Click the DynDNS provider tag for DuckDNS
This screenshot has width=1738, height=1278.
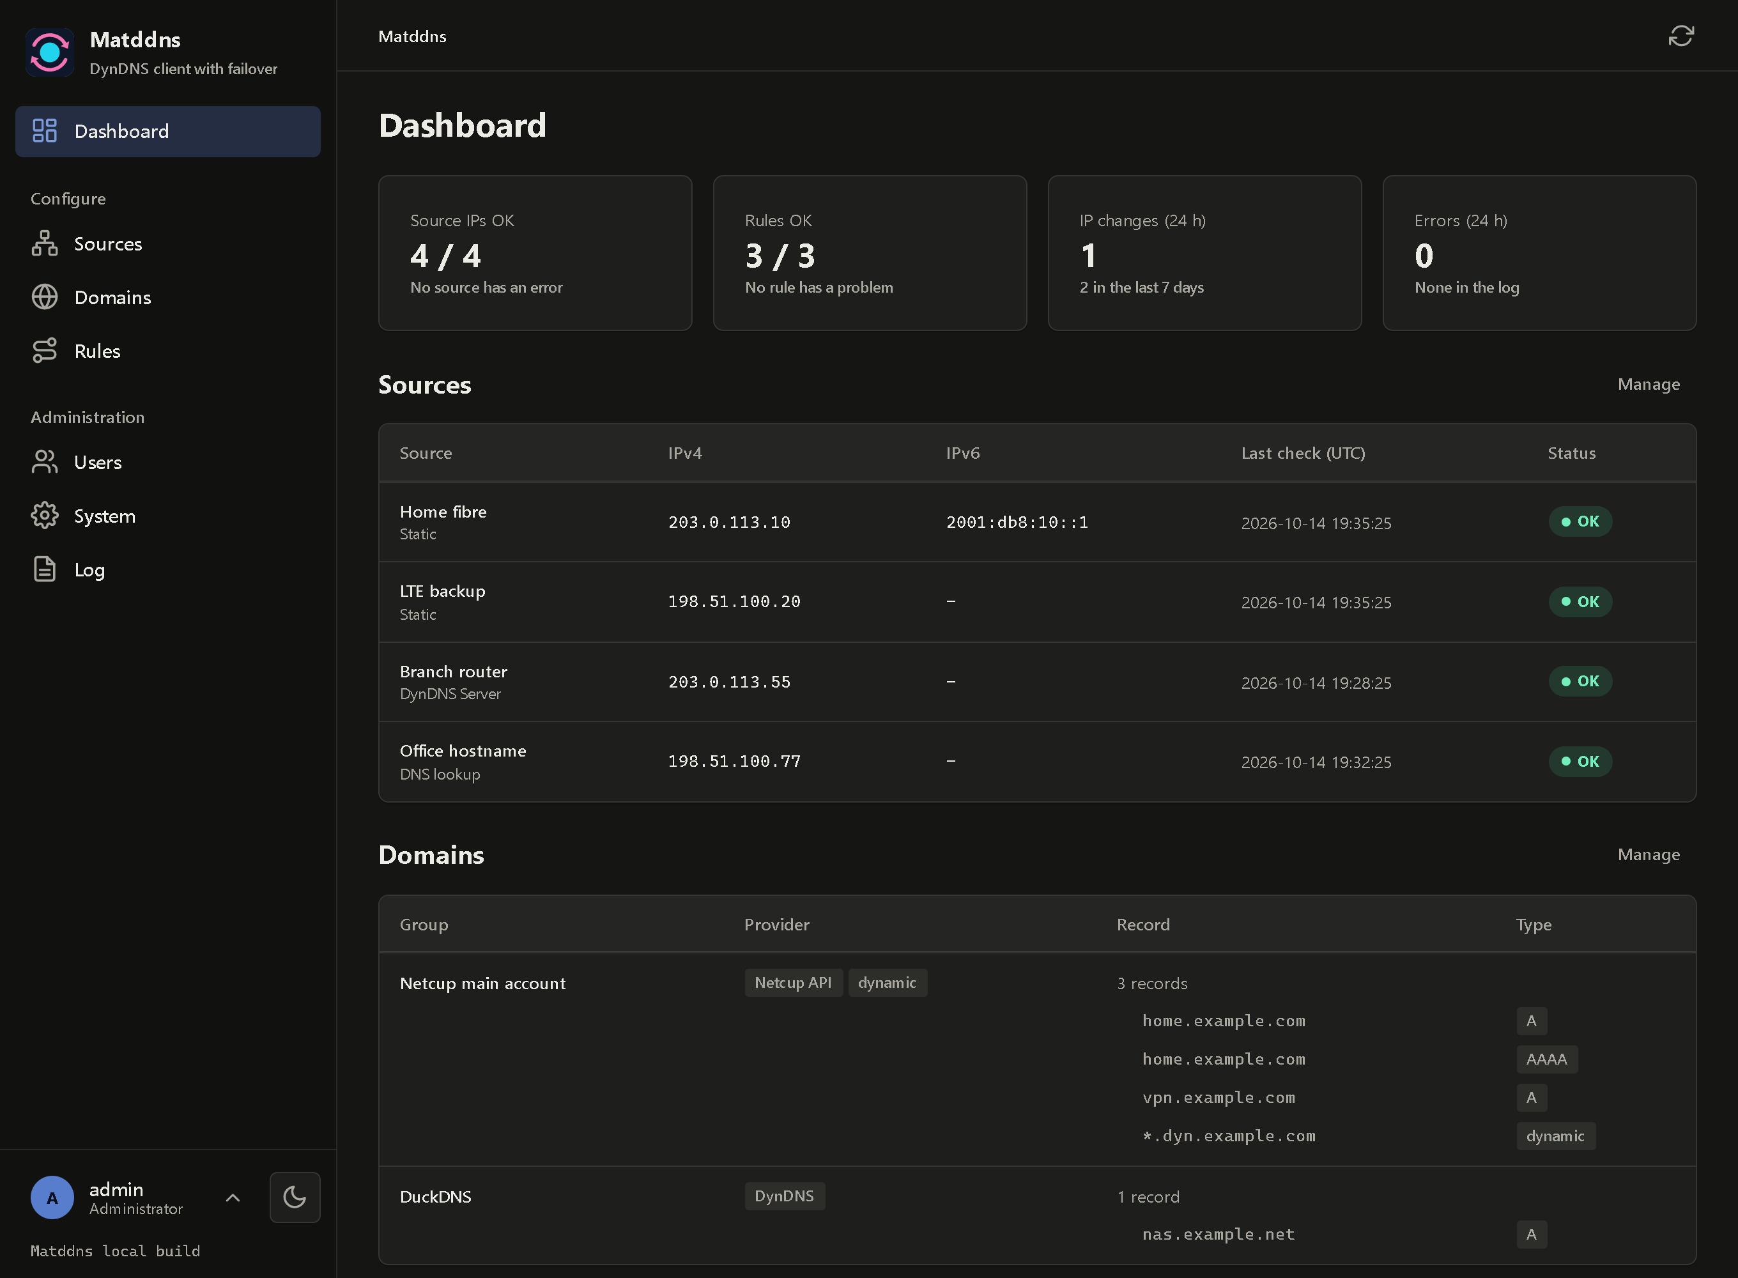[784, 1196]
